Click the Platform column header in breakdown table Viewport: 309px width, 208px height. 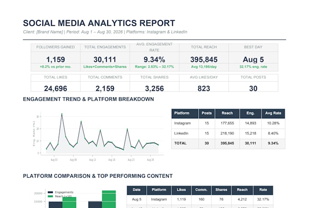185,113
